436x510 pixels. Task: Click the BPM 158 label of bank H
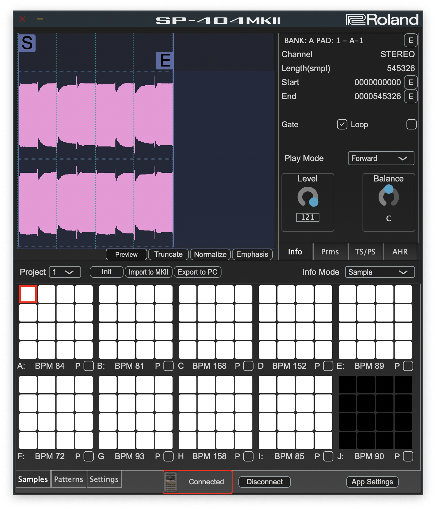pos(209,456)
